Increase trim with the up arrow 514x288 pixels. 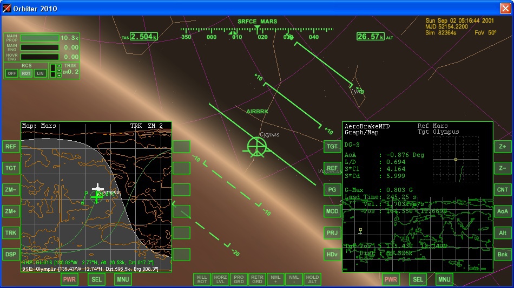(x=59, y=67)
